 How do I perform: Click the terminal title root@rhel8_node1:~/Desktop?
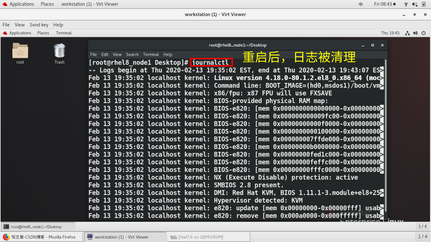(238, 45)
